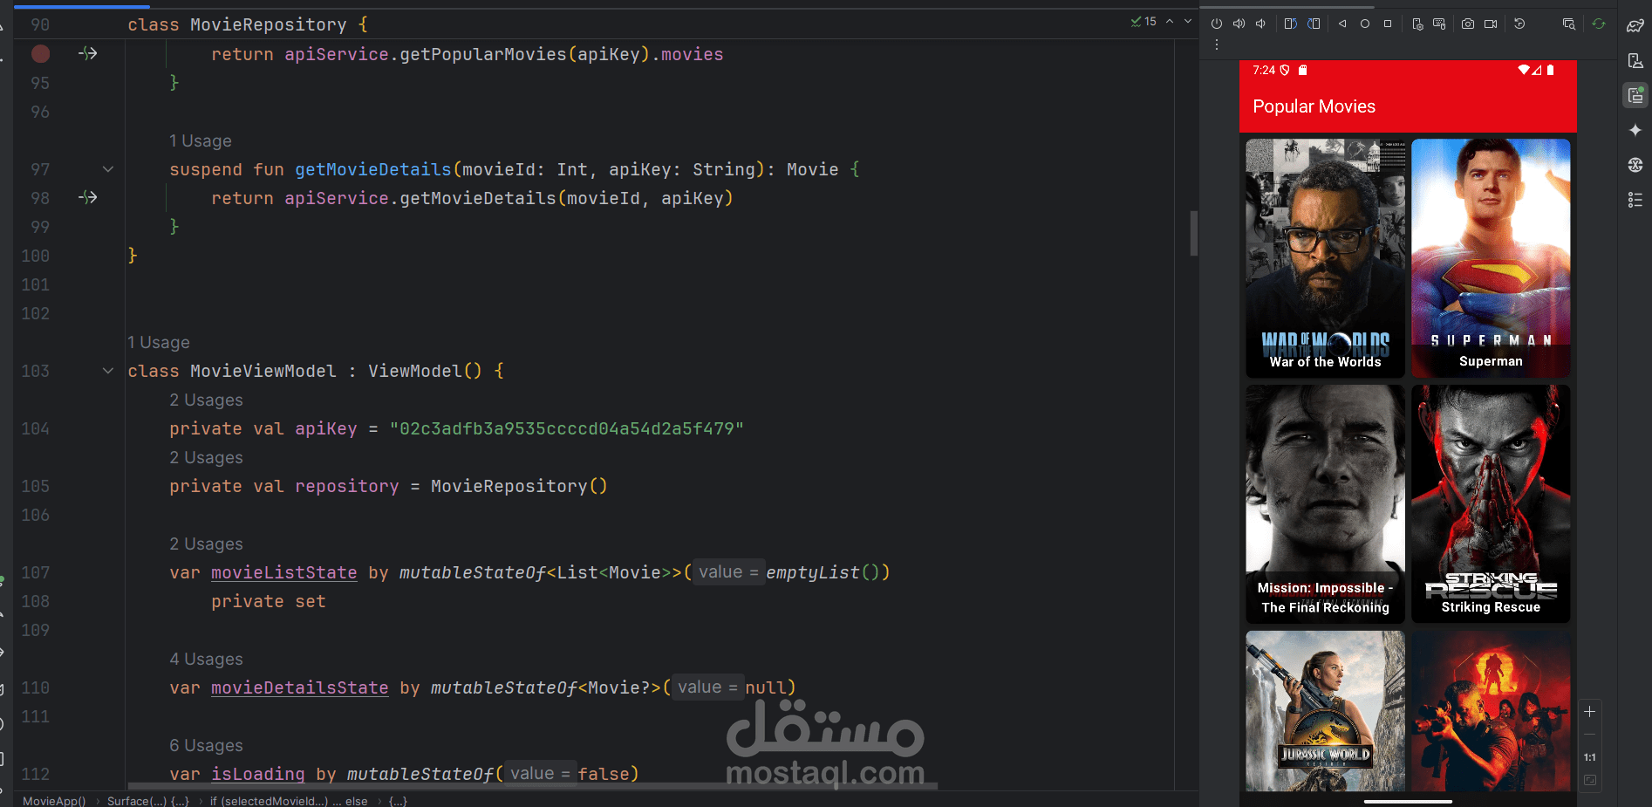Click the editor horizontal scrollbar
The height and width of the screenshot is (807, 1652).
click(x=532, y=786)
